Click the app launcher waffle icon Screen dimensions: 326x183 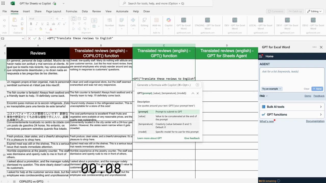tap(3, 4)
